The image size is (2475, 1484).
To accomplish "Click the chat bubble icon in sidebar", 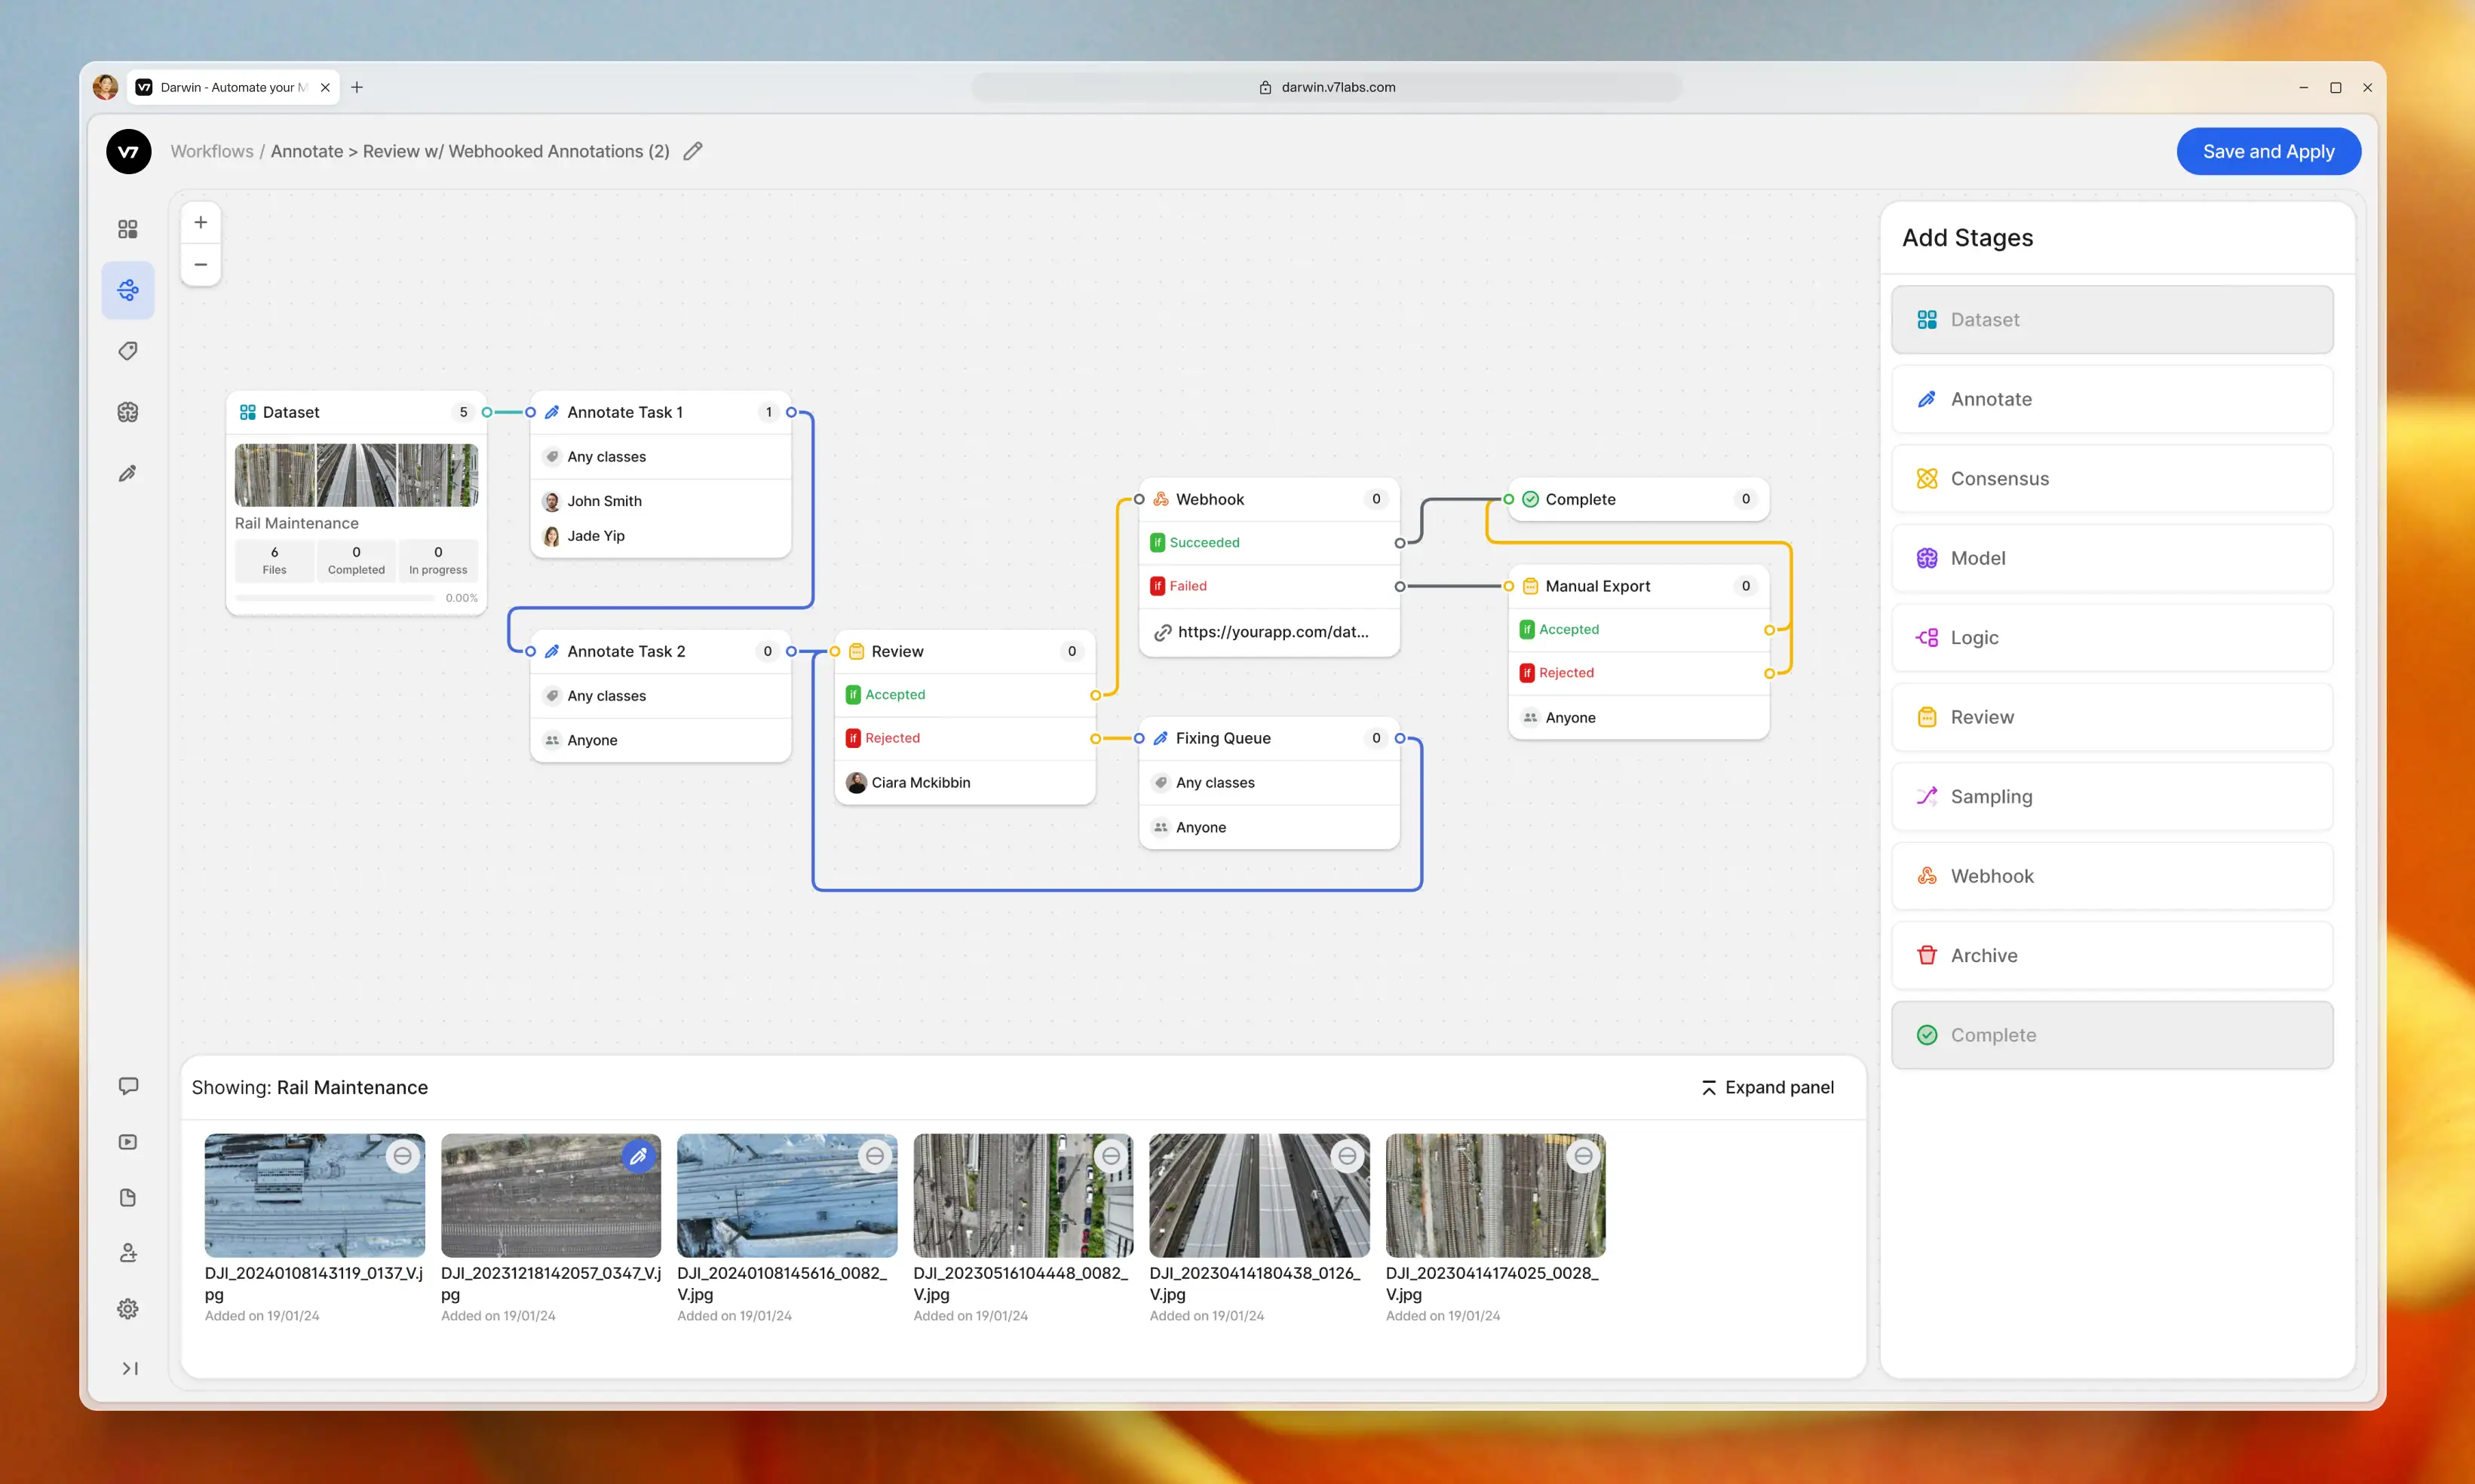I will (128, 1086).
